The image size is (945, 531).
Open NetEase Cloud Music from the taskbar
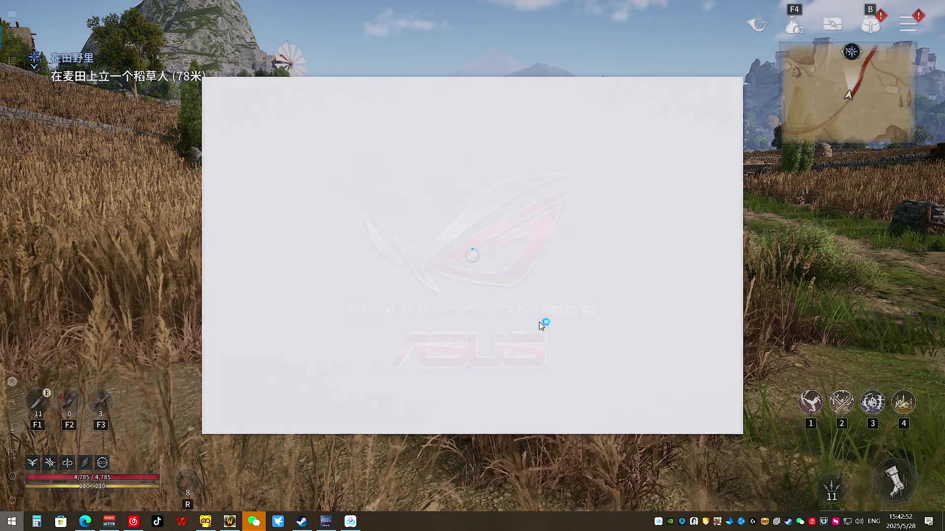pyautogui.click(x=133, y=521)
